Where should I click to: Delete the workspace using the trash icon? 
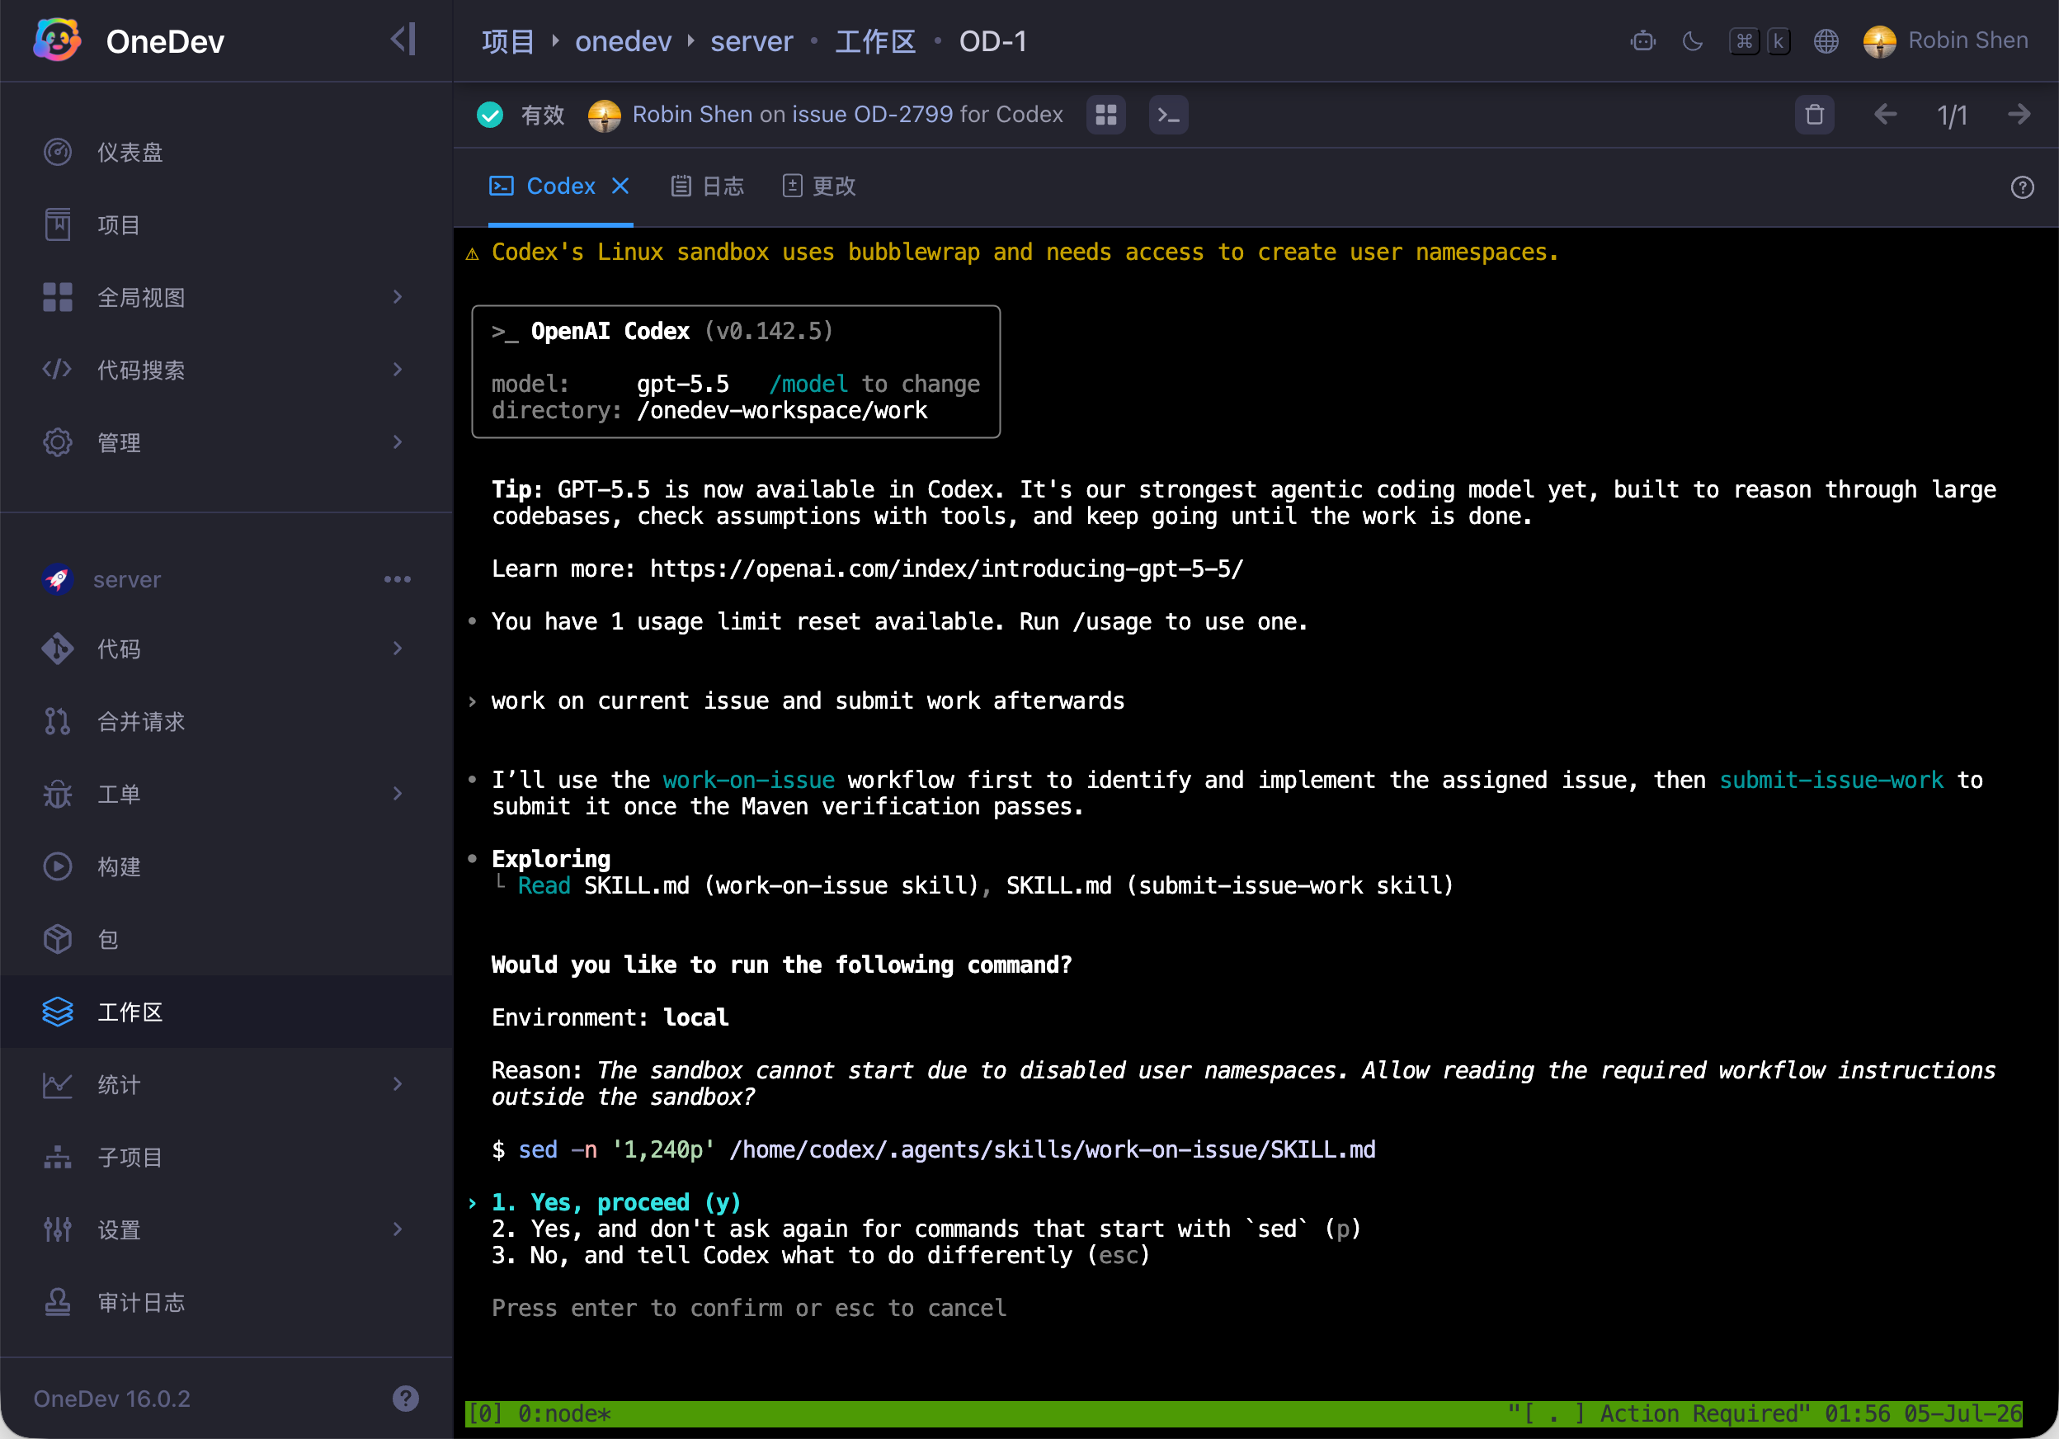coord(1814,115)
